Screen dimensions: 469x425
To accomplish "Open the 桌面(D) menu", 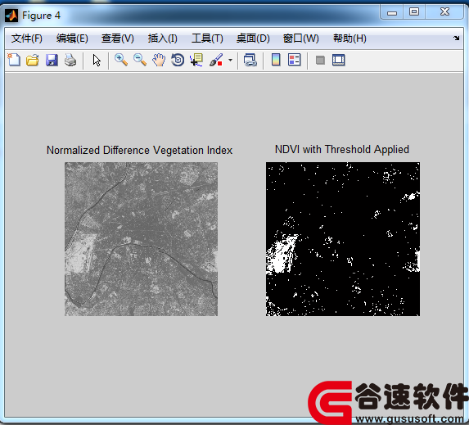I will pos(253,38).
